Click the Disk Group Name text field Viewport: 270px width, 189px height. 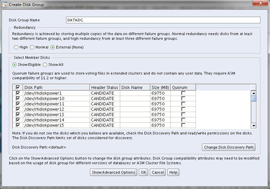[x=163, y=20]
